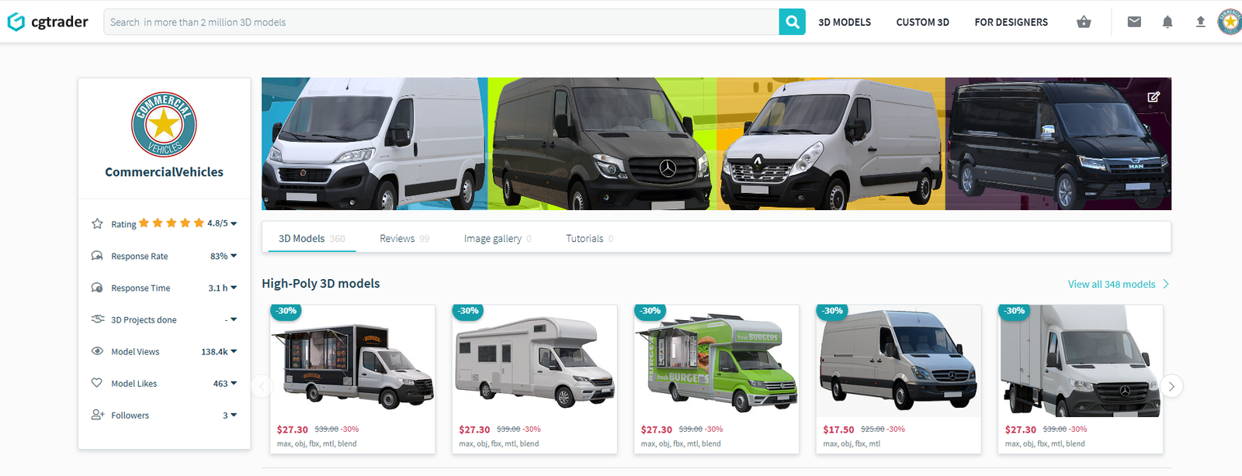Image resolution: width=1242 pixels, height=476 pixels.
Task: Click in the 3D models search field
Action: coord(441,22)
